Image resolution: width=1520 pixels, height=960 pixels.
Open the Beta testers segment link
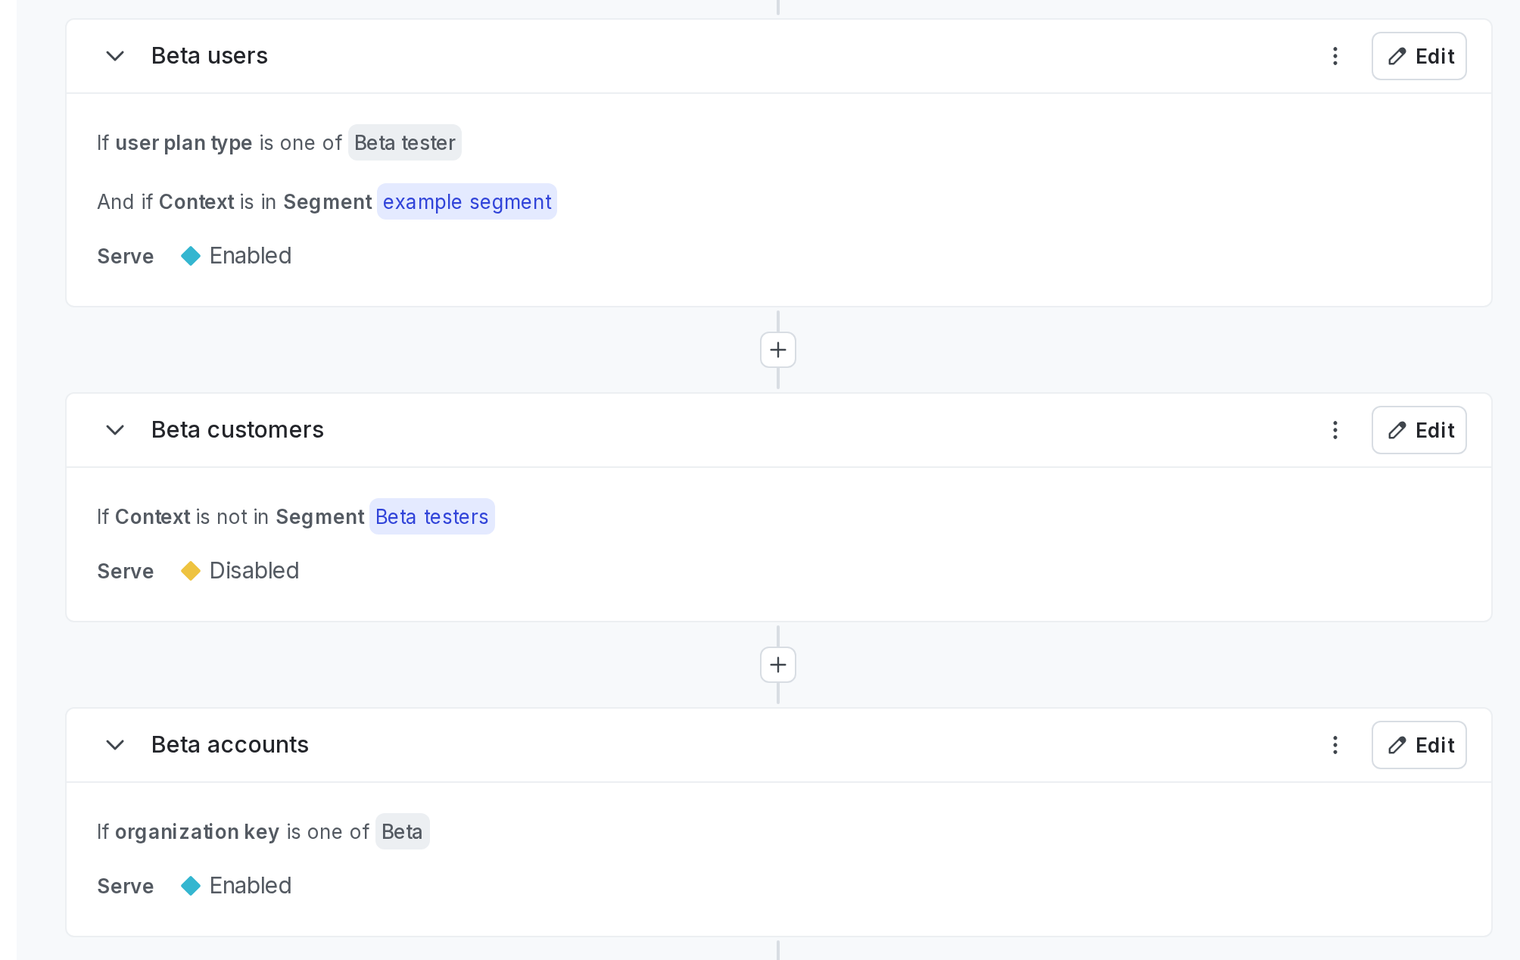pos(432,517)
